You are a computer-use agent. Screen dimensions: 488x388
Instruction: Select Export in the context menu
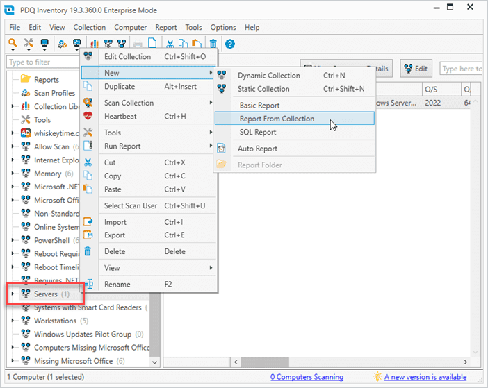click(x=149, y=235)
